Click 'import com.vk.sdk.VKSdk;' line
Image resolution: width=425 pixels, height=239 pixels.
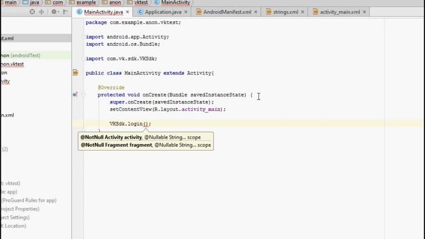[x=121, y=58]
